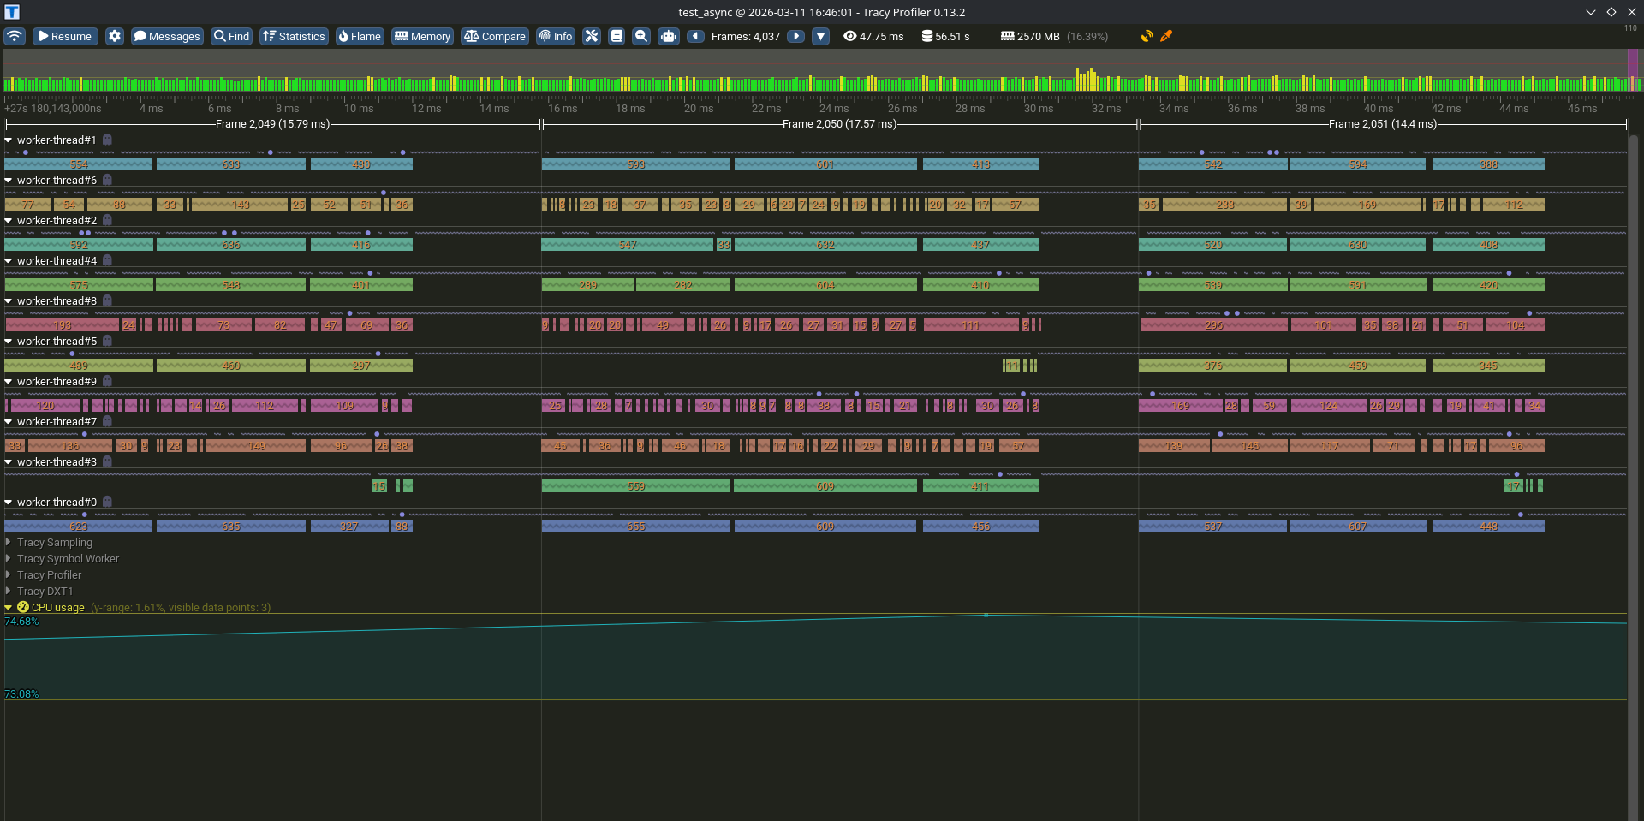The image size is (1644, 821).
Task: Select zone 559 in worker-thread#3
Action: [x=635, y=486]
